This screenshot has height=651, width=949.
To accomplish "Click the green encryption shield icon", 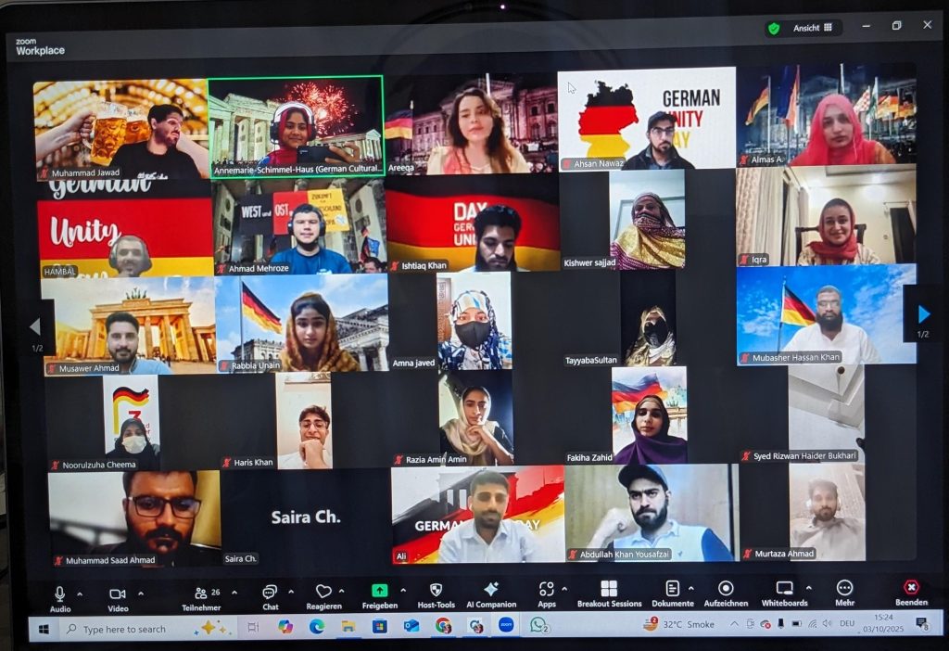I will pos(773,28).
